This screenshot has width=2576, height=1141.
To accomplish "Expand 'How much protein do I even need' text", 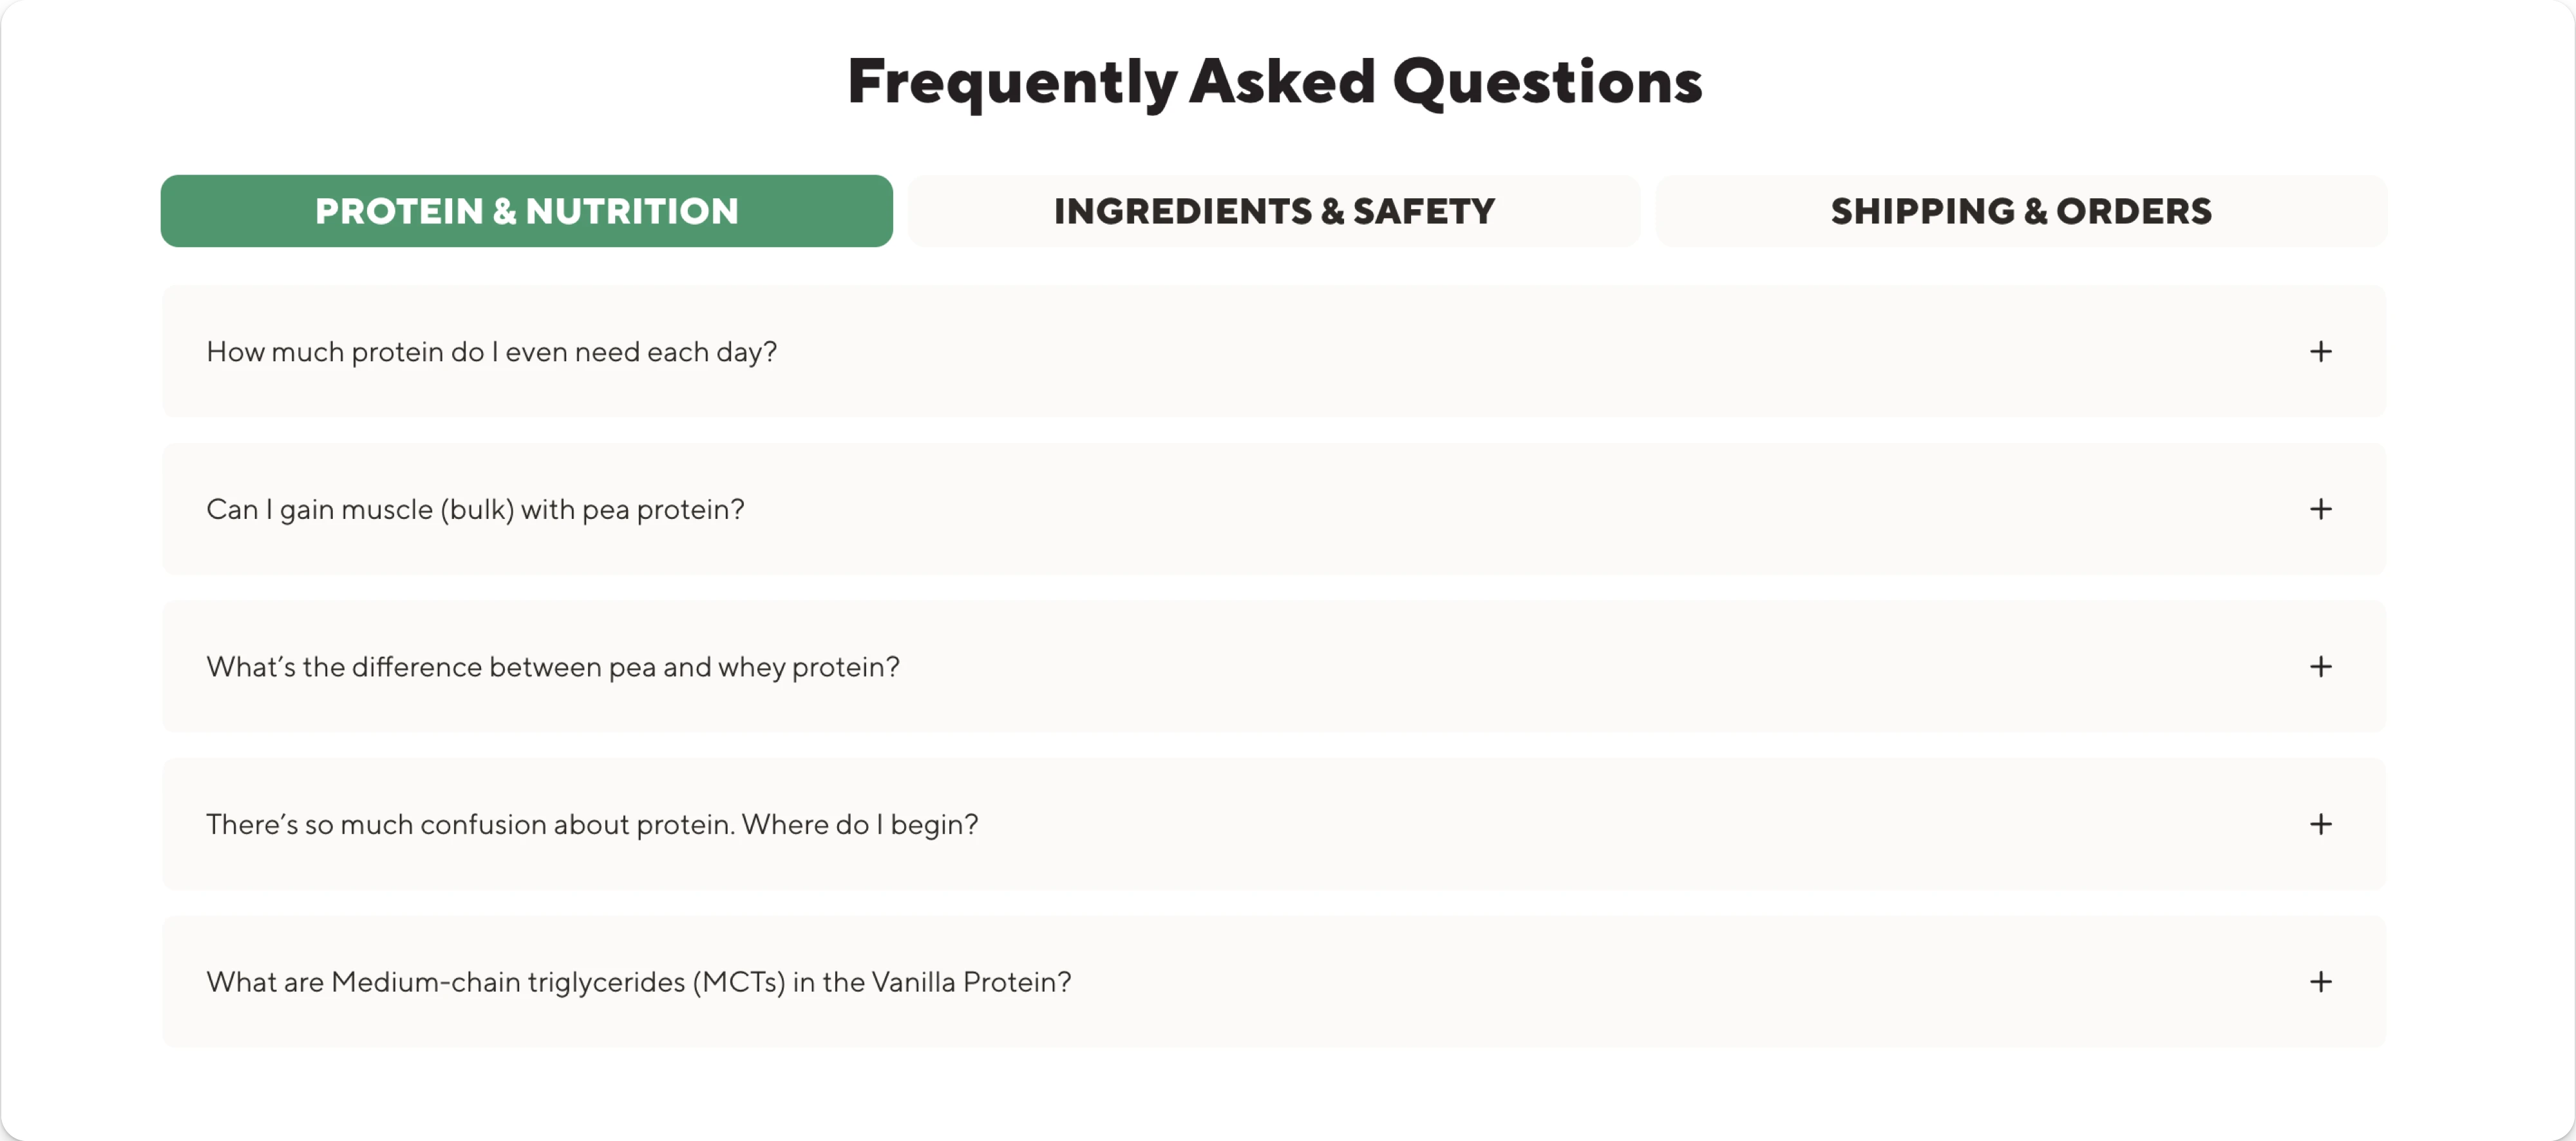I will tap(491, 352).
